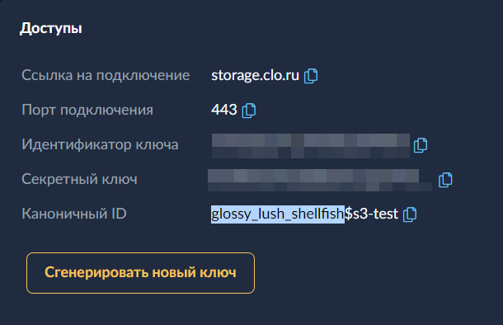Click the $s3-test part of canonical ID
The image size is (503, 325).
[371, 214]
